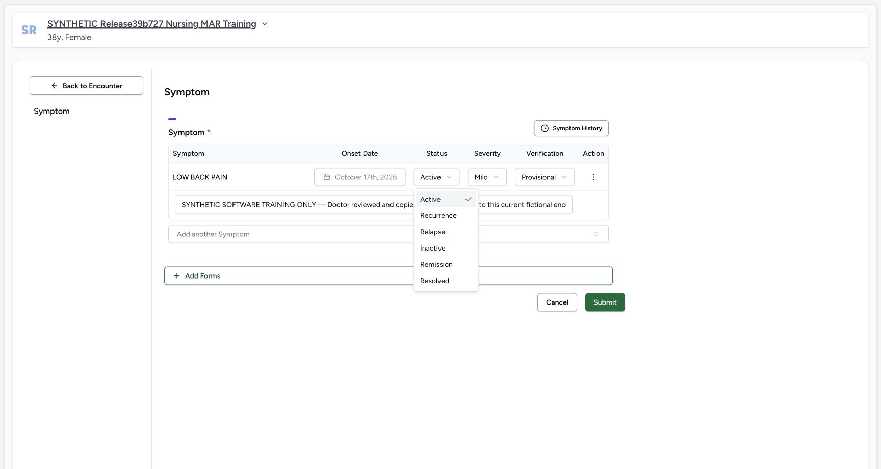Viewport: 881px width, 469px height.
Task: Cancel the symptom form
Action: (557, 302)
